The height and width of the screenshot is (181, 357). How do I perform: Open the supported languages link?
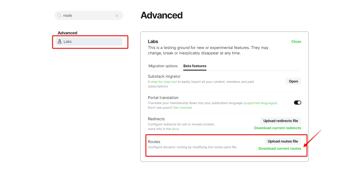[260, 103]
